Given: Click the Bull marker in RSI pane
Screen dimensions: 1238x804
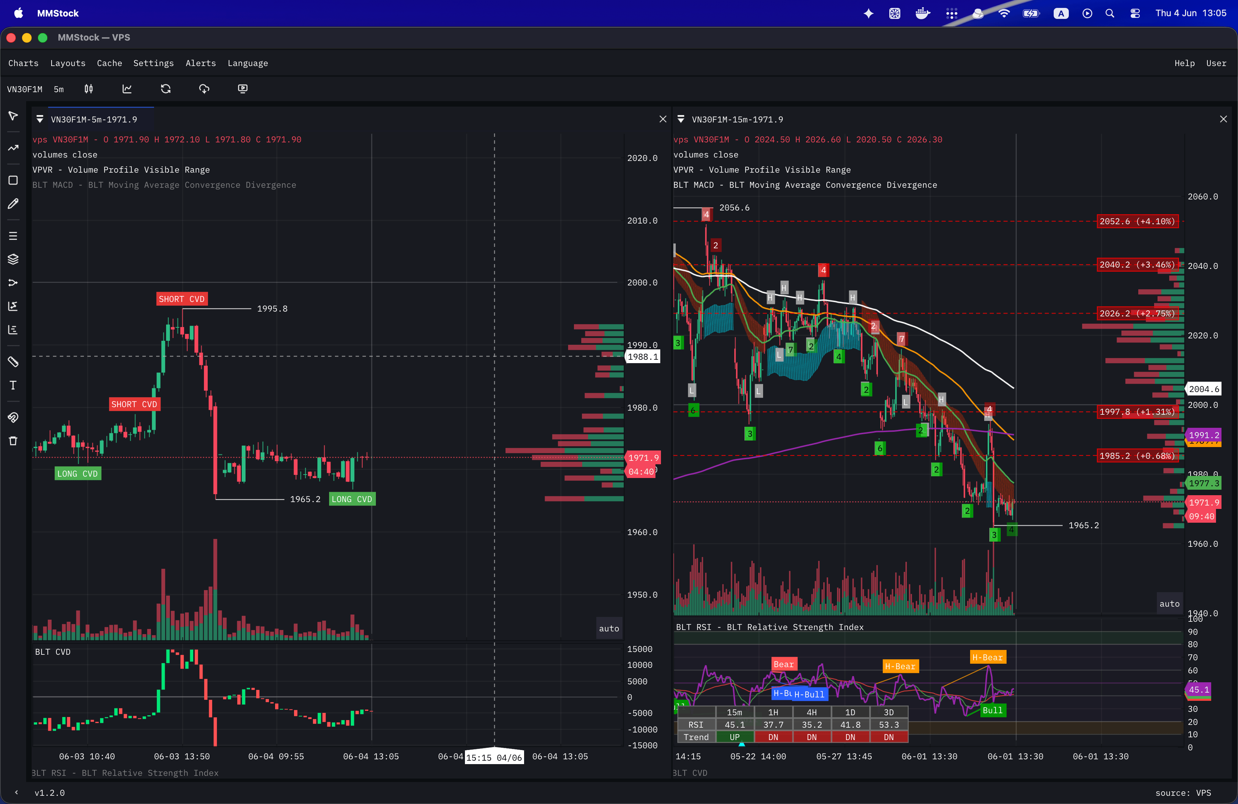Looking at the screenshot, I should coord(992,711).
